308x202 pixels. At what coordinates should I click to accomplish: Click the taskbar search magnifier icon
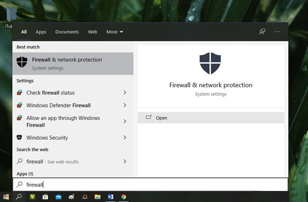click(x=19, y=197)
